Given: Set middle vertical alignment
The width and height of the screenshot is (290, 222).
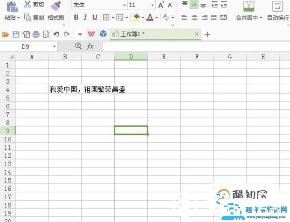Looking at the screenshot, I should pos(194,5).
